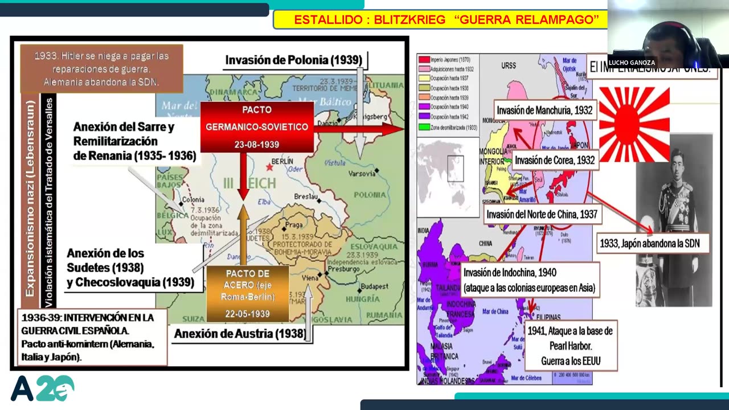Select 'Ocupación hasta 1940' legend swatch
The image size is (729, 410).
pyautogui.click(x=424, y=108)
